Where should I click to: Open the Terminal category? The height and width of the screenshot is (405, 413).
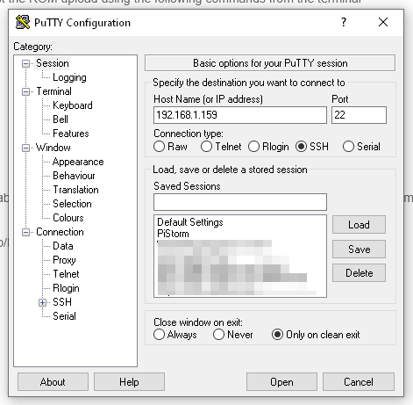point(53,91)
